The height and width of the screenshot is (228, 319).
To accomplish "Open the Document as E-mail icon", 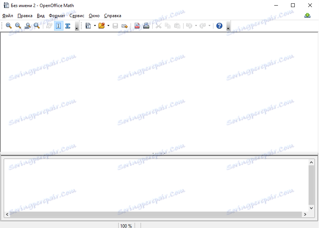I will (125, 26).
